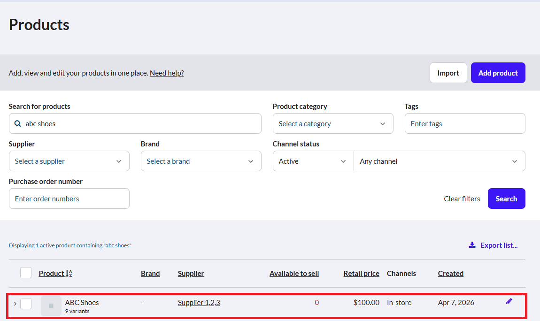The height and width of the screenshot is (321, 540).
Task: Open the Product category dropdown
Action: pos(333,123)
